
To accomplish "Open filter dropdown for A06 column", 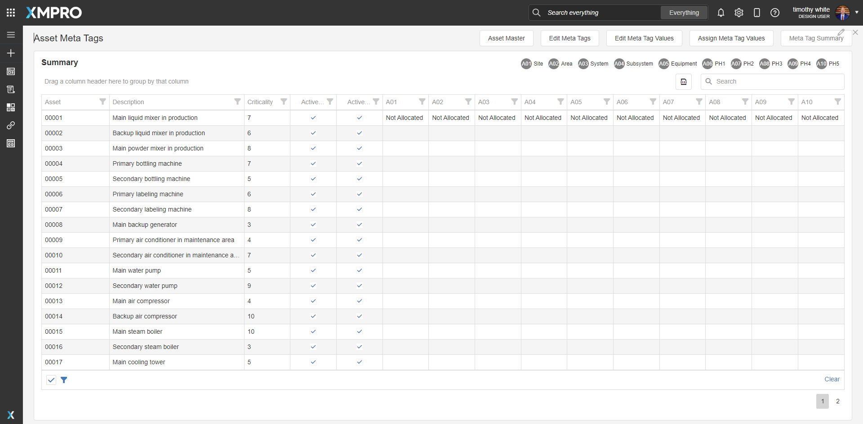I will (653, 102).
